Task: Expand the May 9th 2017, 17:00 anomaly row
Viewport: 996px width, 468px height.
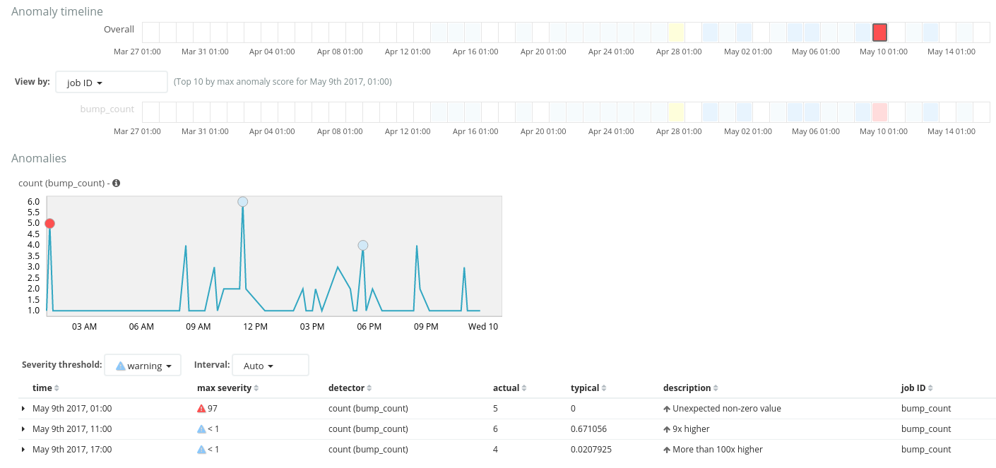Action: coord(23,450)
